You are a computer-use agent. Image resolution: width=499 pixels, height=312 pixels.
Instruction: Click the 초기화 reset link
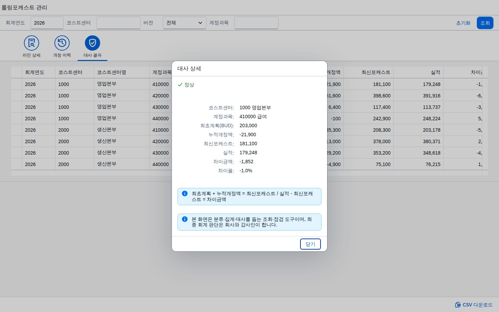[x=463, y=23]
